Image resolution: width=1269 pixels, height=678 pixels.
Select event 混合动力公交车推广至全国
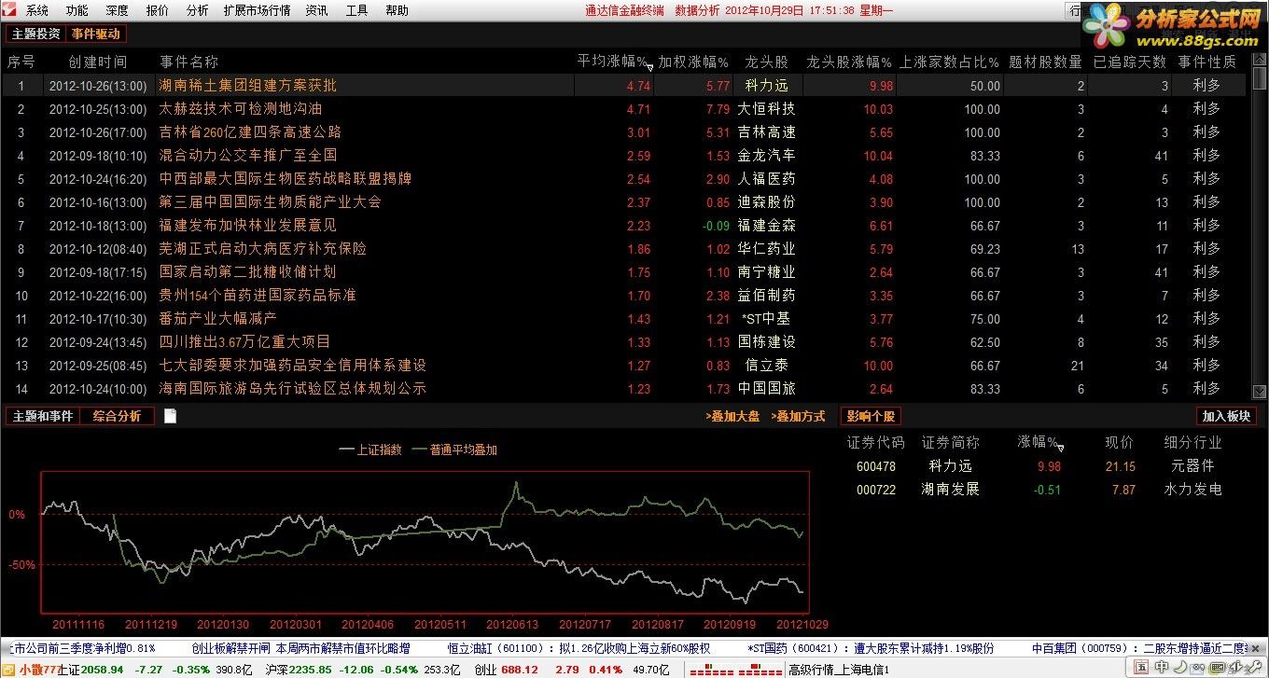point(248,155)
